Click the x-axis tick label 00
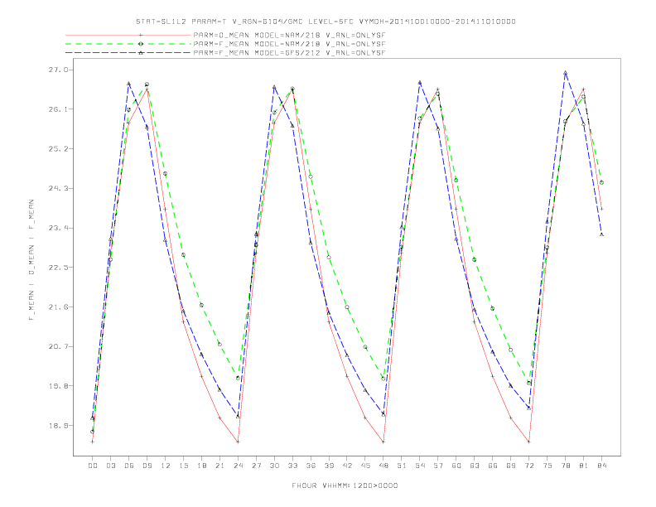 pyautogui.click(x=93, y=466)
